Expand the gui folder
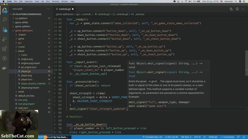The height and width of the screenshot is (139, 248). click(x=20, y=43)
